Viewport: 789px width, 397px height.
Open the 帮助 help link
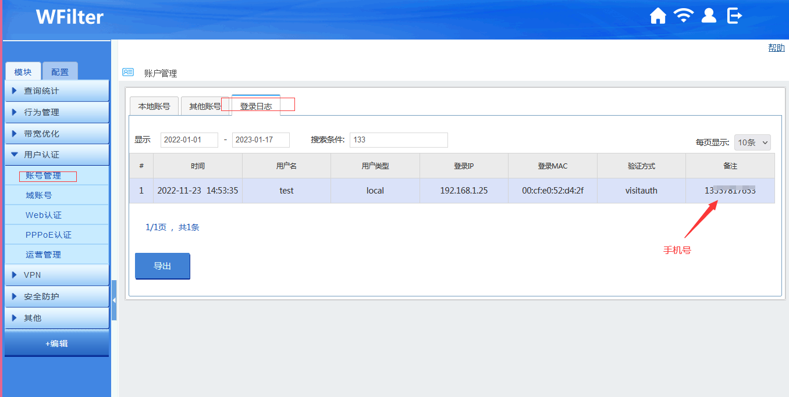coord(776,48)
